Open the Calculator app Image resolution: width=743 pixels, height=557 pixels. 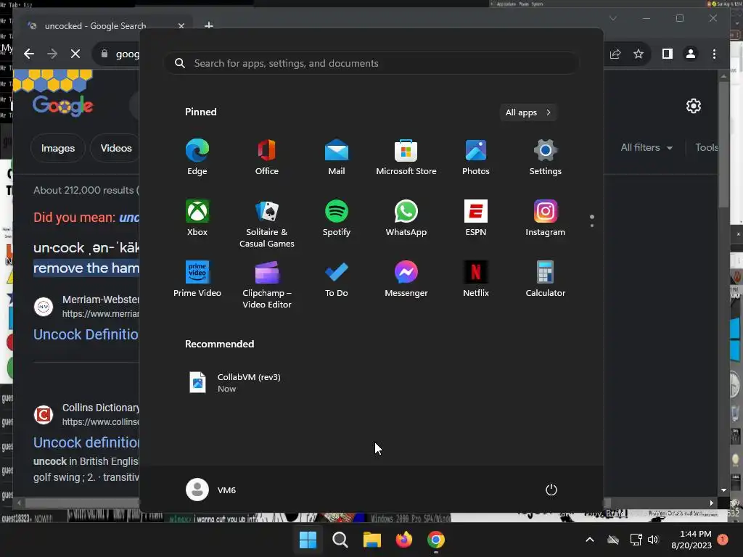pos(546,279)
